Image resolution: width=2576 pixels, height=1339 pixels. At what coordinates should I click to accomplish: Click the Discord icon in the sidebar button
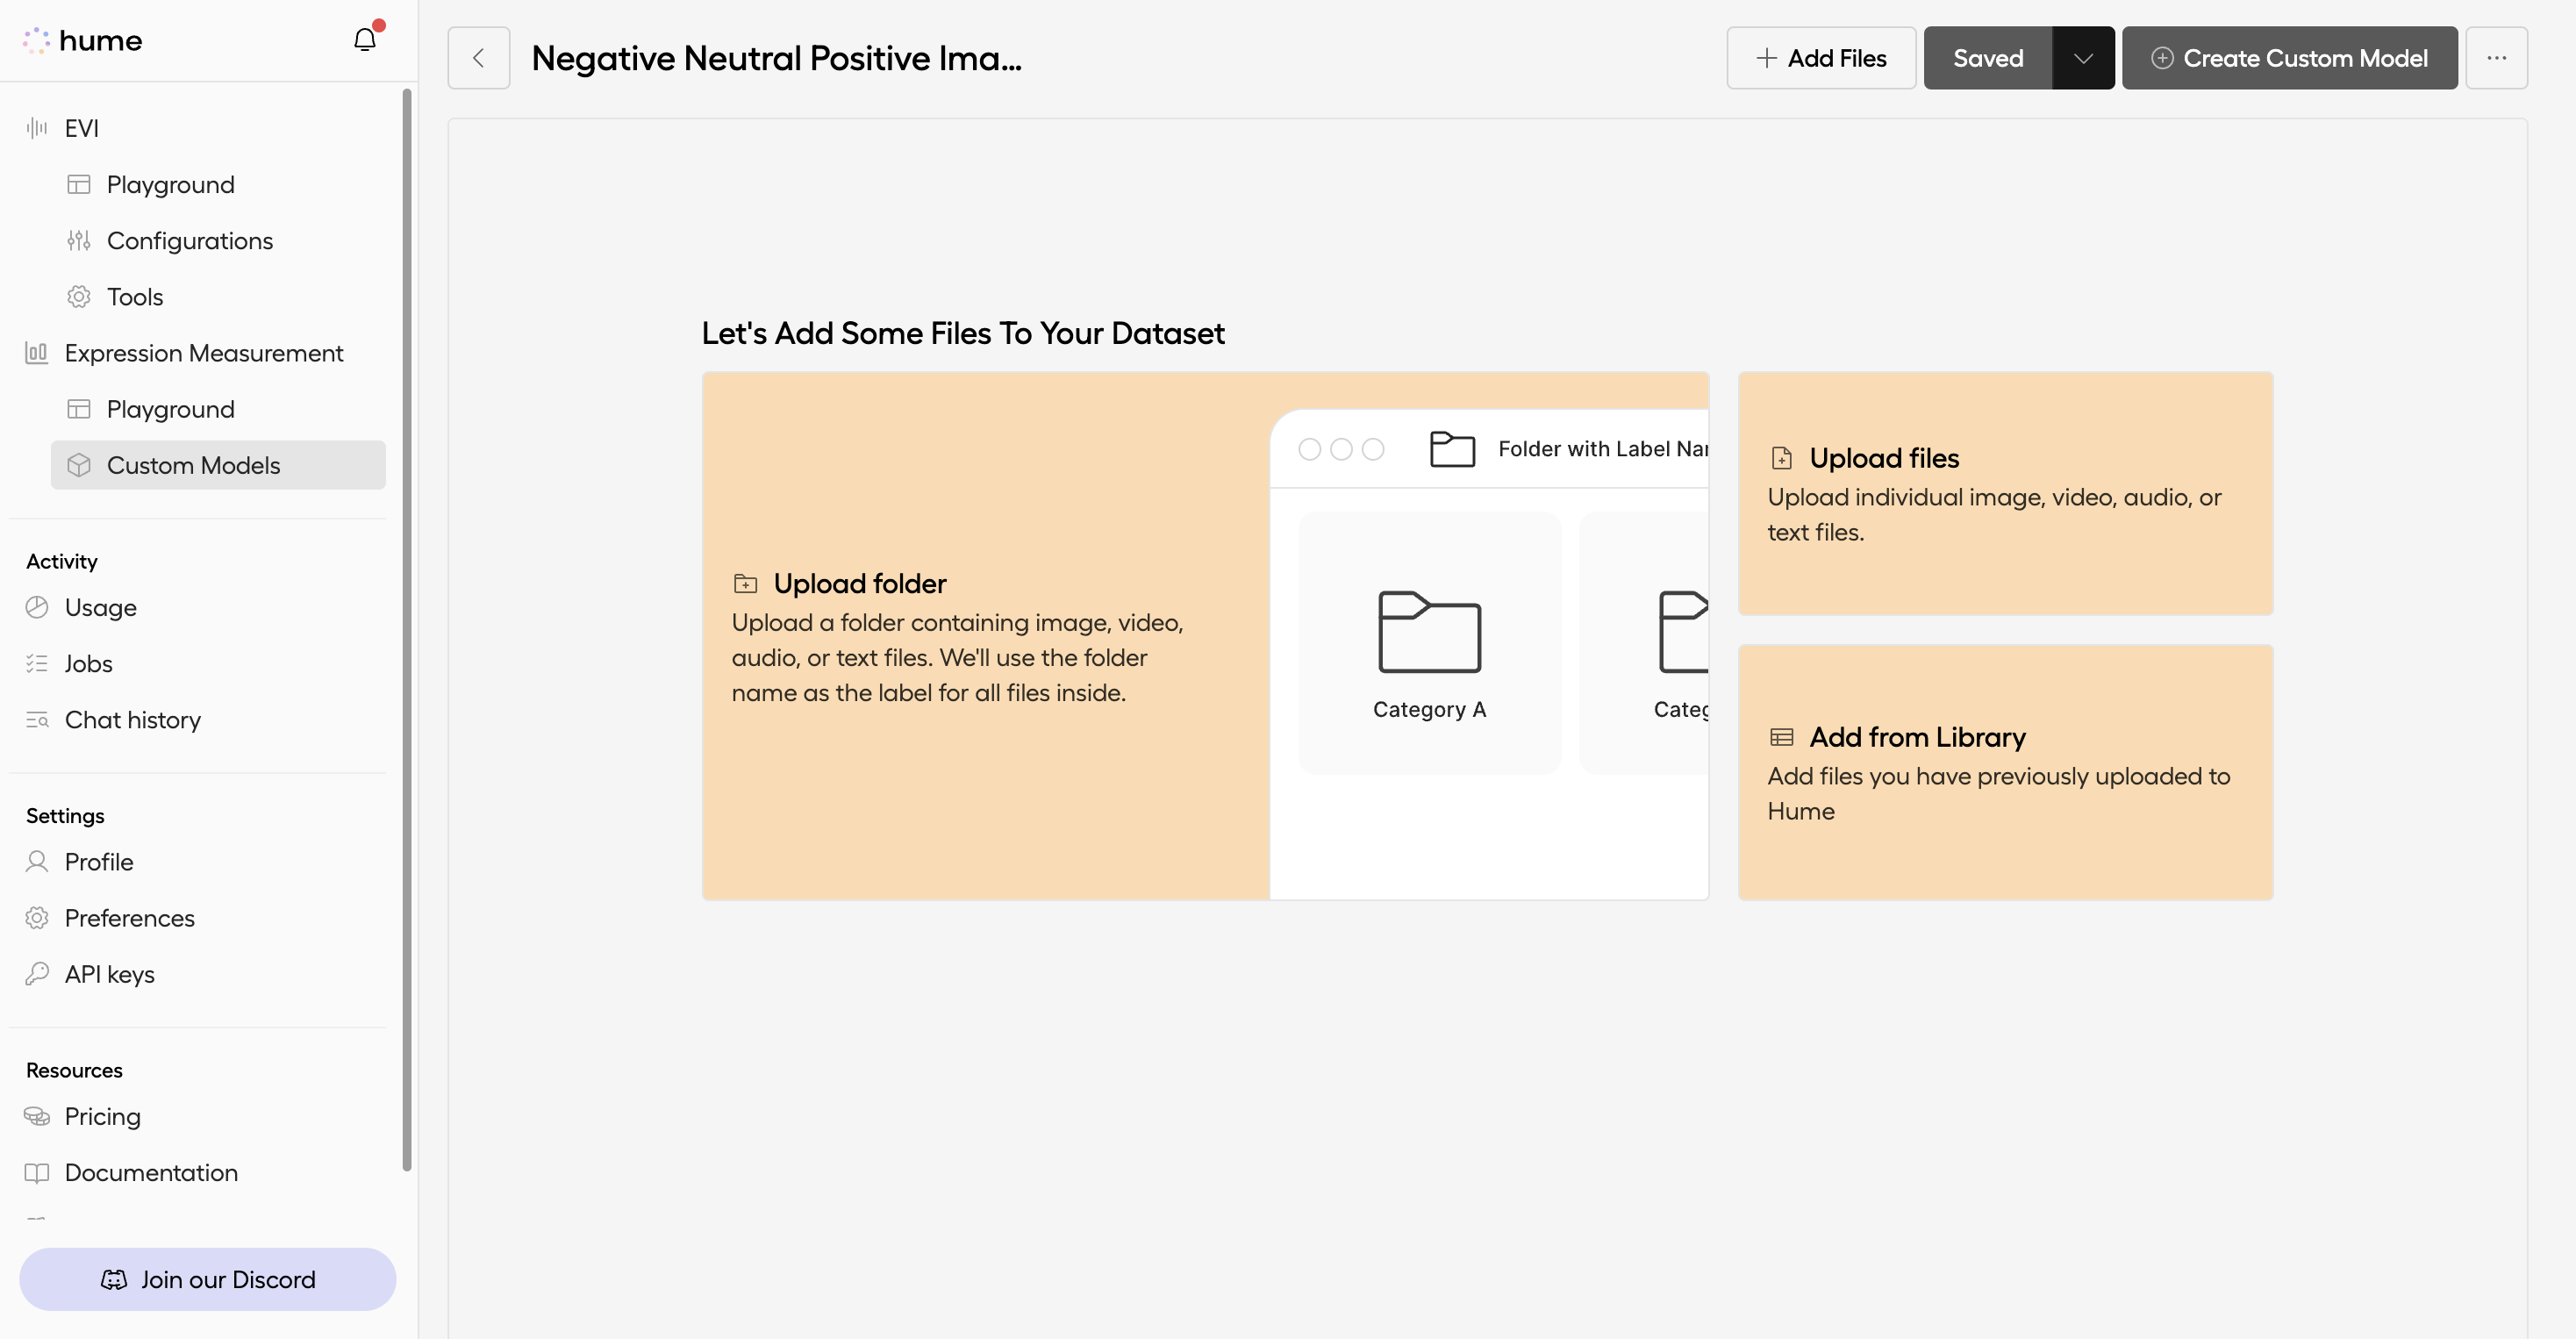pos(113,1279)
